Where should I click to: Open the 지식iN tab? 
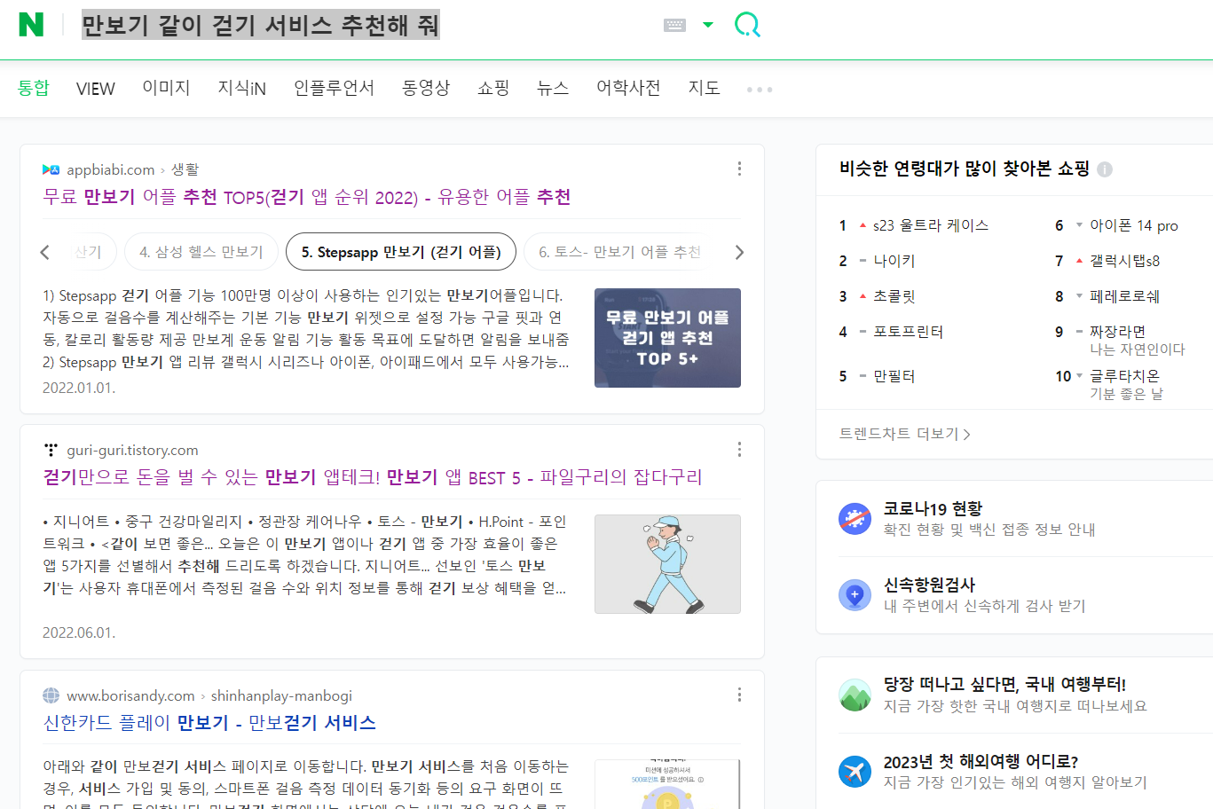point(242,88)
